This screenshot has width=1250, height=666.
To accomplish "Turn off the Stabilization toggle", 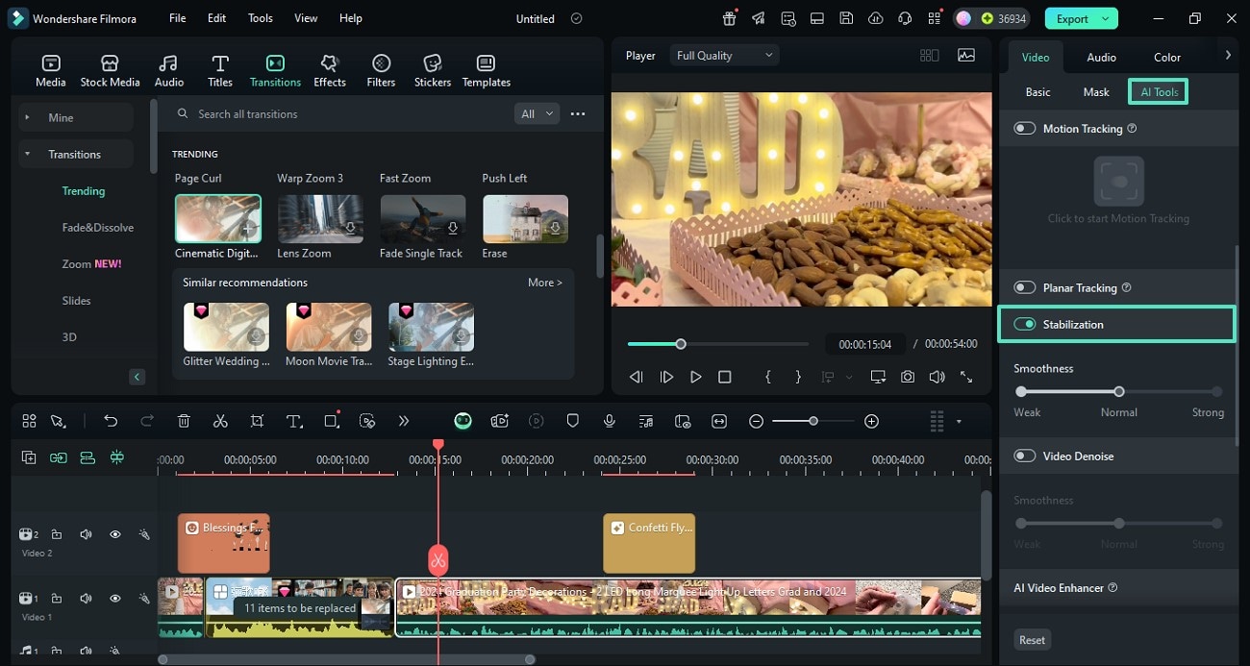I will [x=1025, y=324].
